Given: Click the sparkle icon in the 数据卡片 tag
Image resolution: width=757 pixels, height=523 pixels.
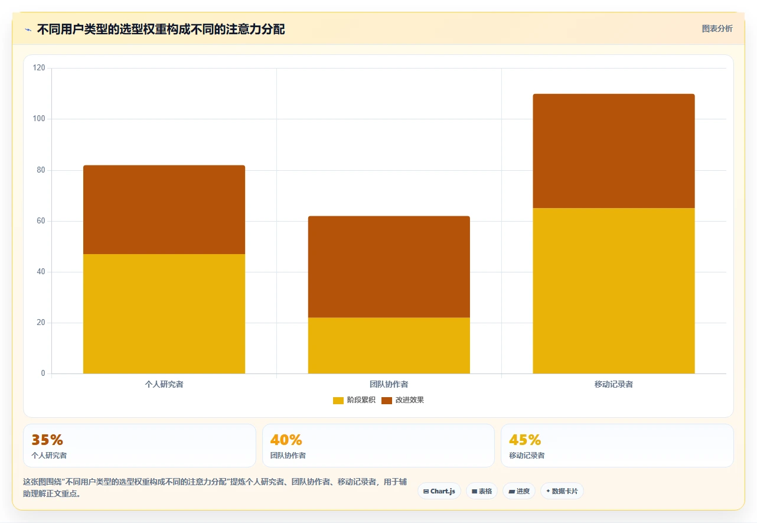Looking at the screenshot, I should click(548, 491).
